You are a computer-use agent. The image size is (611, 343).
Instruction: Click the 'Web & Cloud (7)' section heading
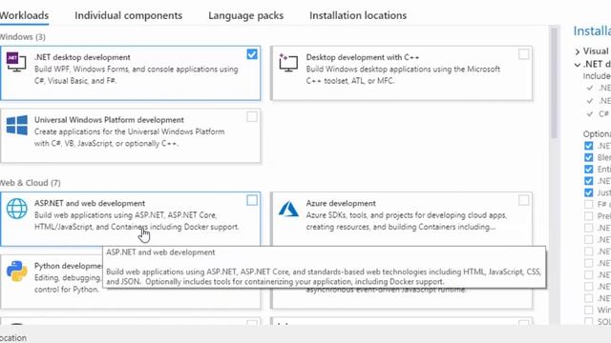[30, 183]
